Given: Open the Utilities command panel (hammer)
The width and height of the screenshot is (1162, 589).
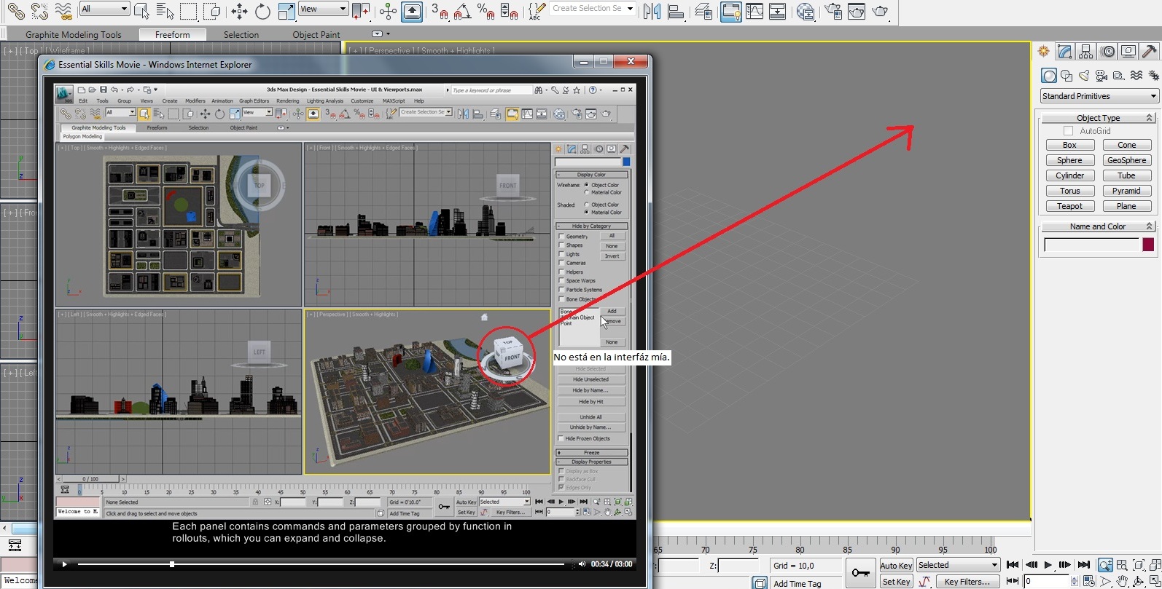Looking at the screenshot, I should [x=1150, y=51].
